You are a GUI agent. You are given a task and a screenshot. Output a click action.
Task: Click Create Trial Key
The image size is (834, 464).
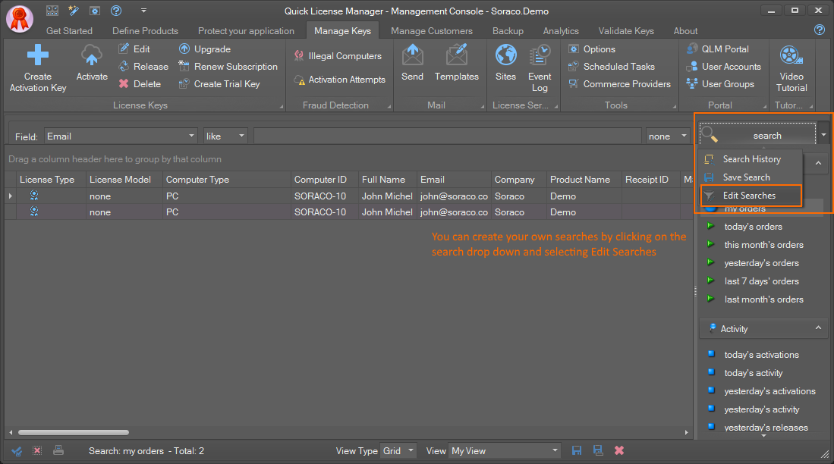tap(219, 84)
